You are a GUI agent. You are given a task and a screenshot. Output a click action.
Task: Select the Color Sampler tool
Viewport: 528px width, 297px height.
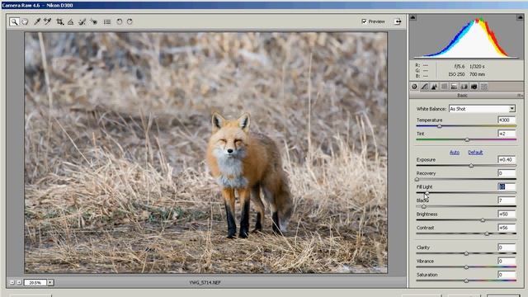pos(48,21)
